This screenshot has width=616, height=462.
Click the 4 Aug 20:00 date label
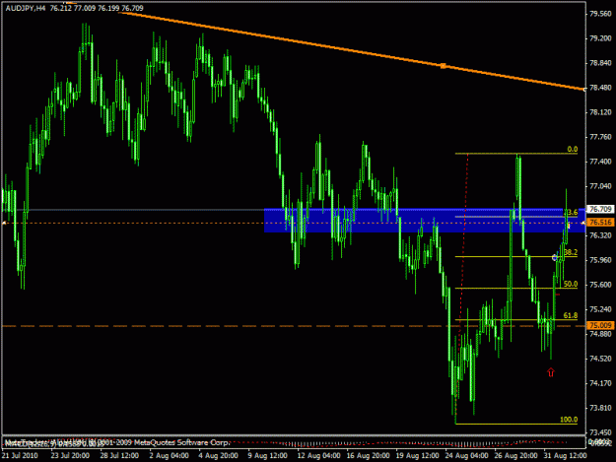(219, 456)
